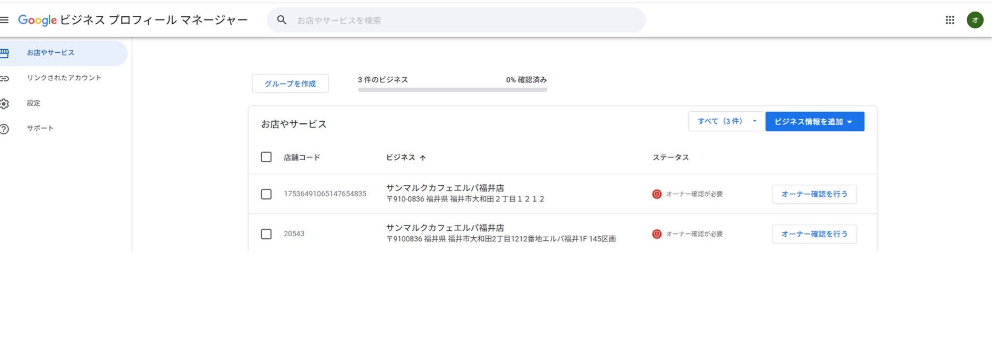The width and height of the screenshot is (992, 349).
Task: Click store code 20543
Action: tap(294, 234)
